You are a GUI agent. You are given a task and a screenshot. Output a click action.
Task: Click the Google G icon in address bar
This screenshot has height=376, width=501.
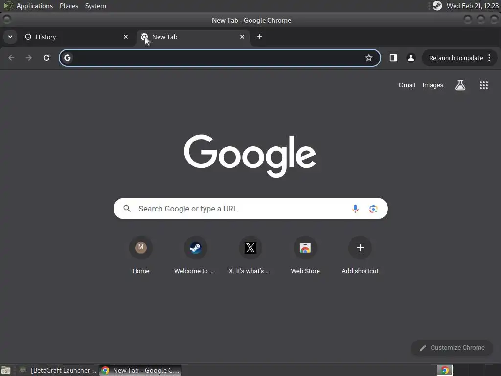[x=68, y=58]
